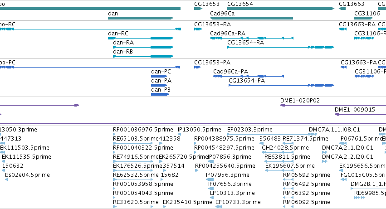This screenshot has width=386, height=209.
Task: Open EST DMG7A.2_2.I20.C1
Action: click(x=347, y=157)
